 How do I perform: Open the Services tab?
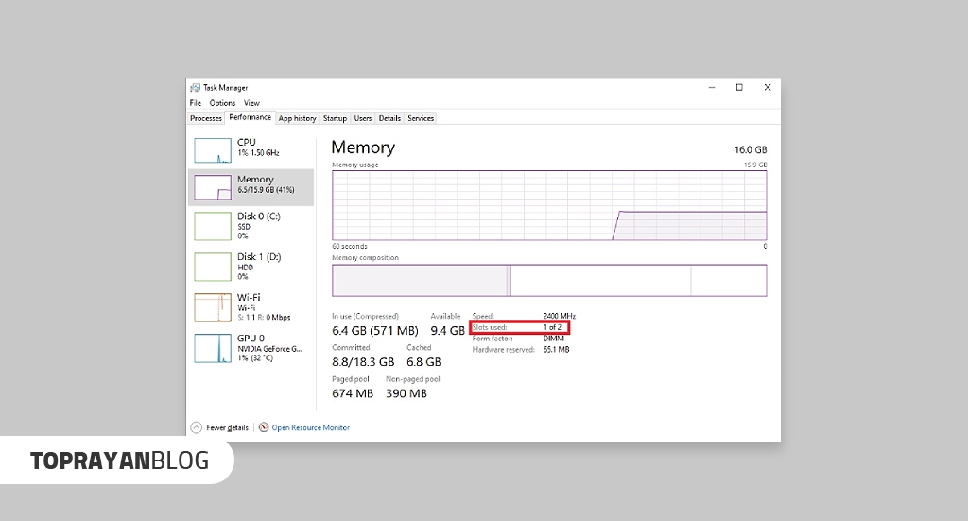pyautogui.click(x=421, y=118)
